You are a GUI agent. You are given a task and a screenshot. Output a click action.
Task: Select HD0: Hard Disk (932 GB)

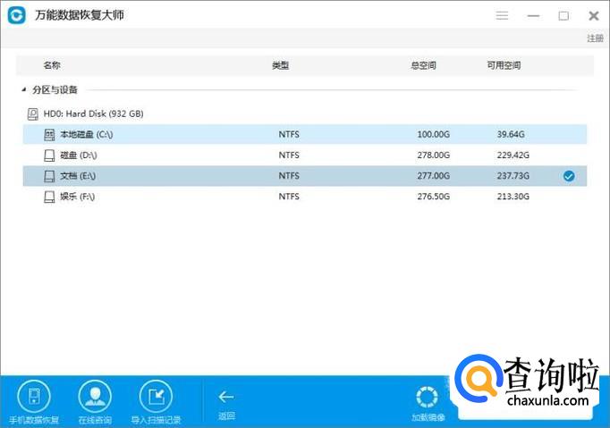point(93,113)
